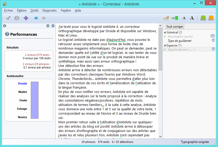Open the Fenêtre menu

[x=66, y=10]
